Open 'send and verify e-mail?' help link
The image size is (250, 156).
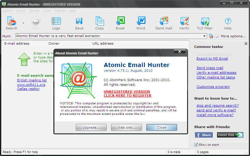click(216, 110)
